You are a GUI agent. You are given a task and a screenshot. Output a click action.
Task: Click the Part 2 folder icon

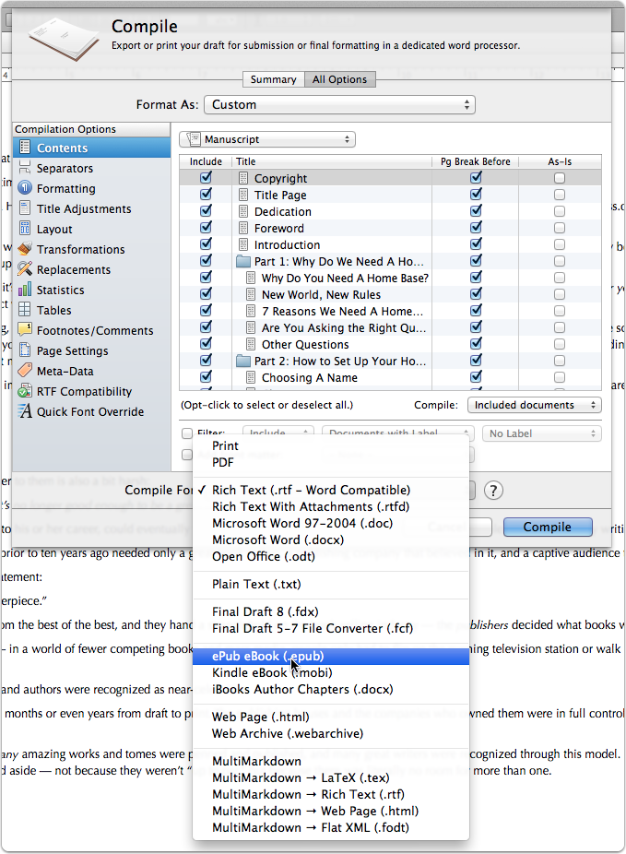(243, 362)
